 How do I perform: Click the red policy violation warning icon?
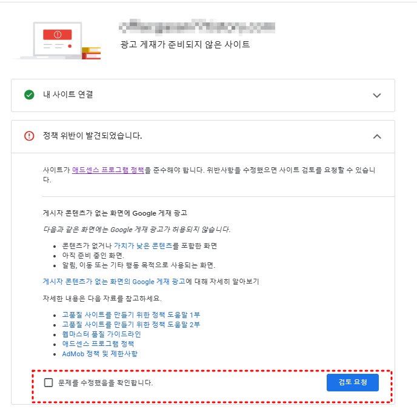[x=29, y=136]
